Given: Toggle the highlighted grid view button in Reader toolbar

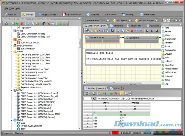Looking at the screenshot, I should [x=123, y=93].
